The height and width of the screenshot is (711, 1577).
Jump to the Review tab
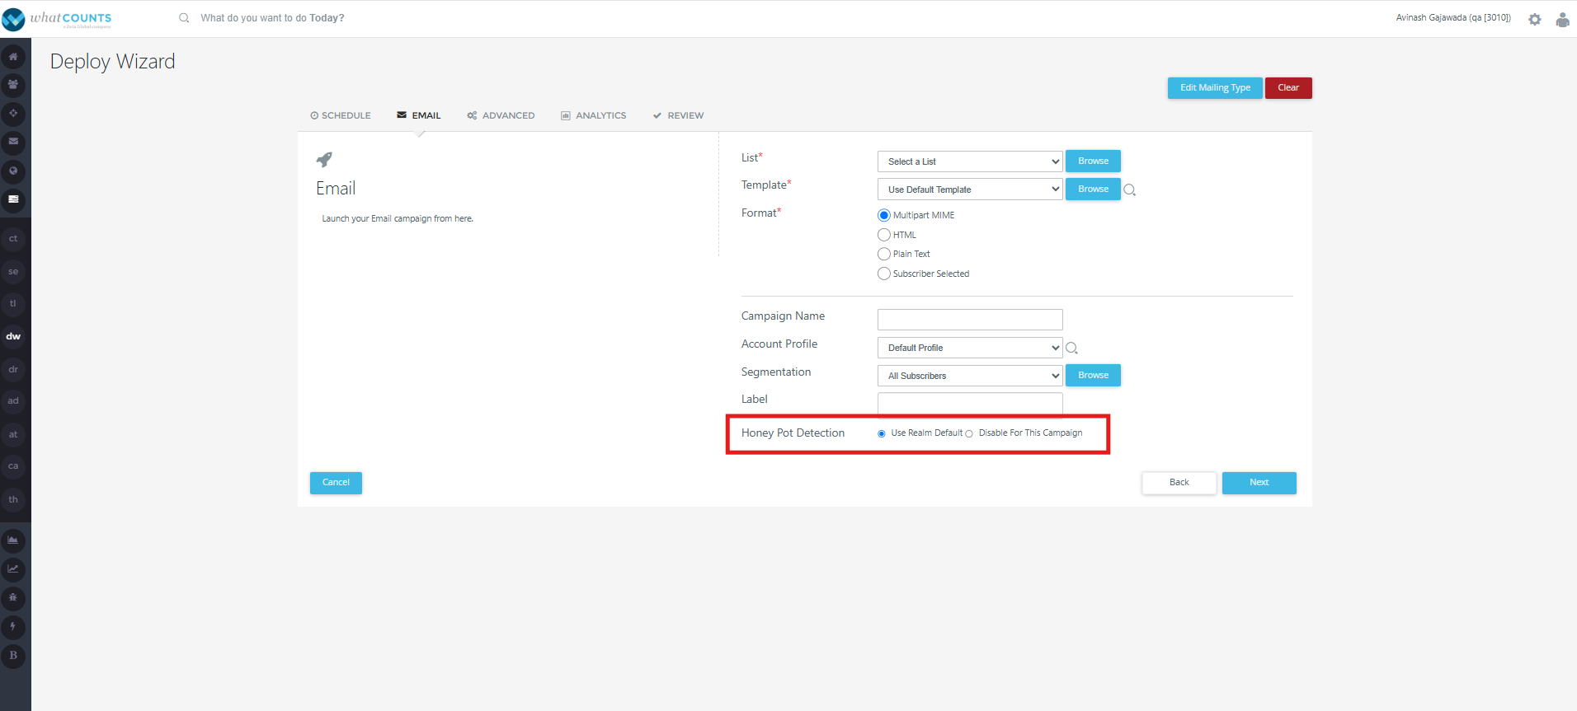(678, 116)
